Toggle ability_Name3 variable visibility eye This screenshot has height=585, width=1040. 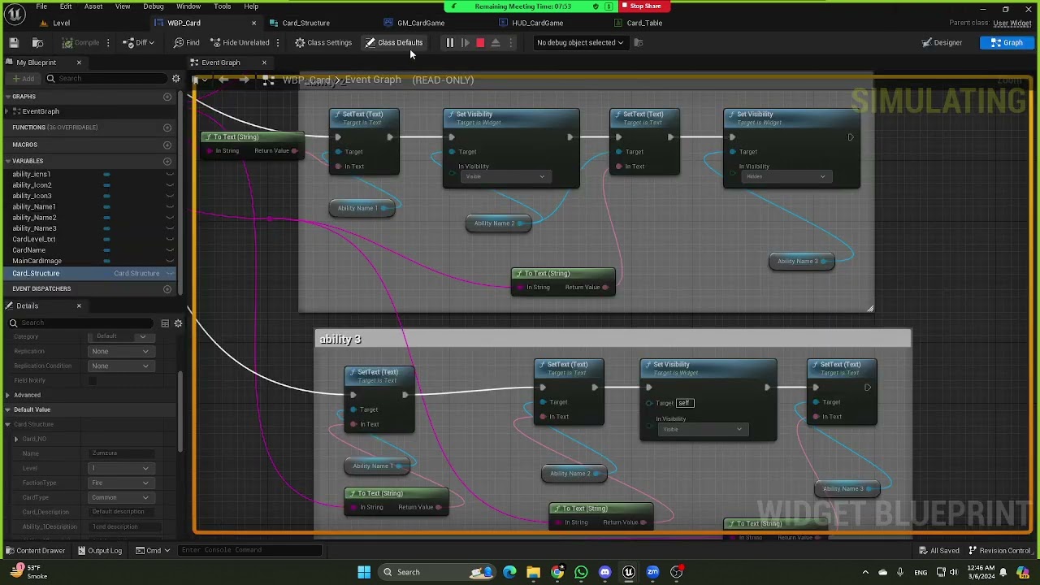coord(170,228)
